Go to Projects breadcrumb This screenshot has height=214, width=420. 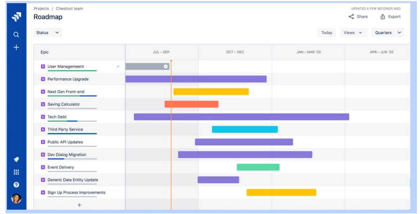coord(41,9)
